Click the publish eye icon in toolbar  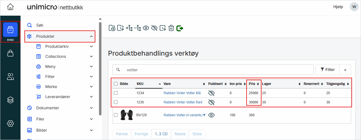tap(146, 28)
